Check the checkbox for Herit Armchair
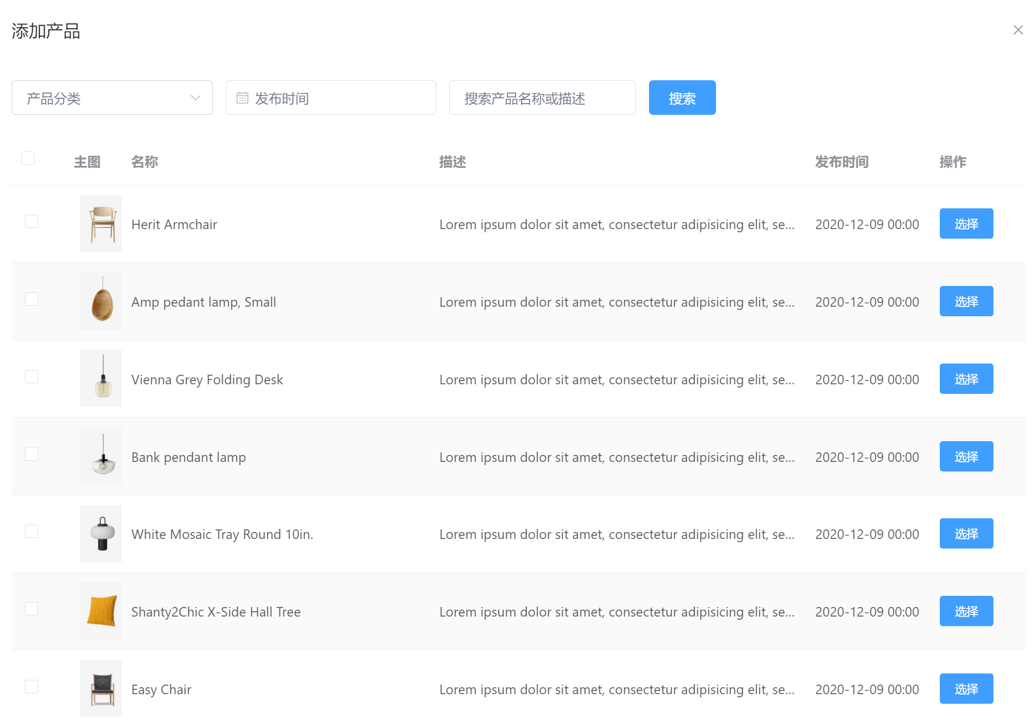This screenshot has width=1036, height=725. (31, 222)
